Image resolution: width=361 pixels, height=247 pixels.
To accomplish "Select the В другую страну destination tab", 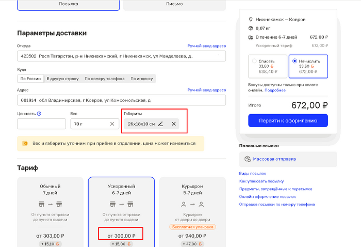I will (x=62, y=79).
